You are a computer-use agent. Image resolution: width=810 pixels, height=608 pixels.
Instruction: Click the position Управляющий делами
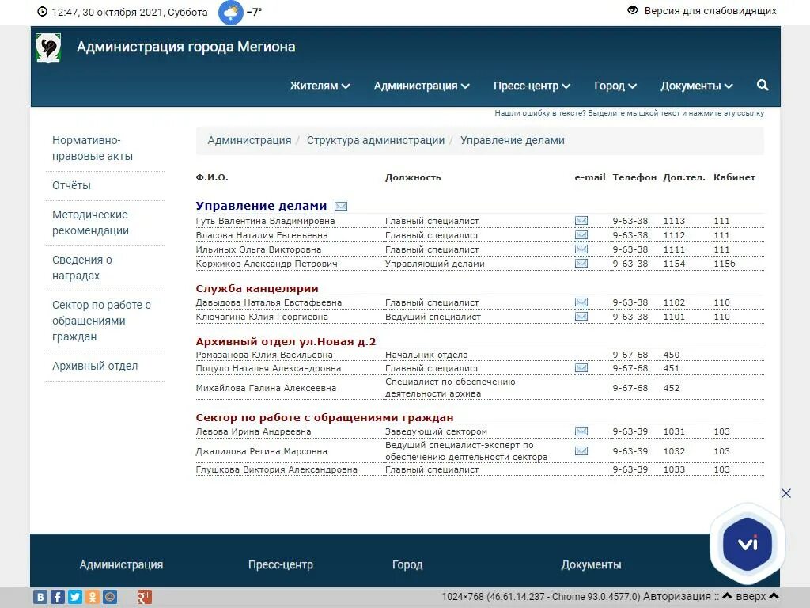click(x=435, y=264)
